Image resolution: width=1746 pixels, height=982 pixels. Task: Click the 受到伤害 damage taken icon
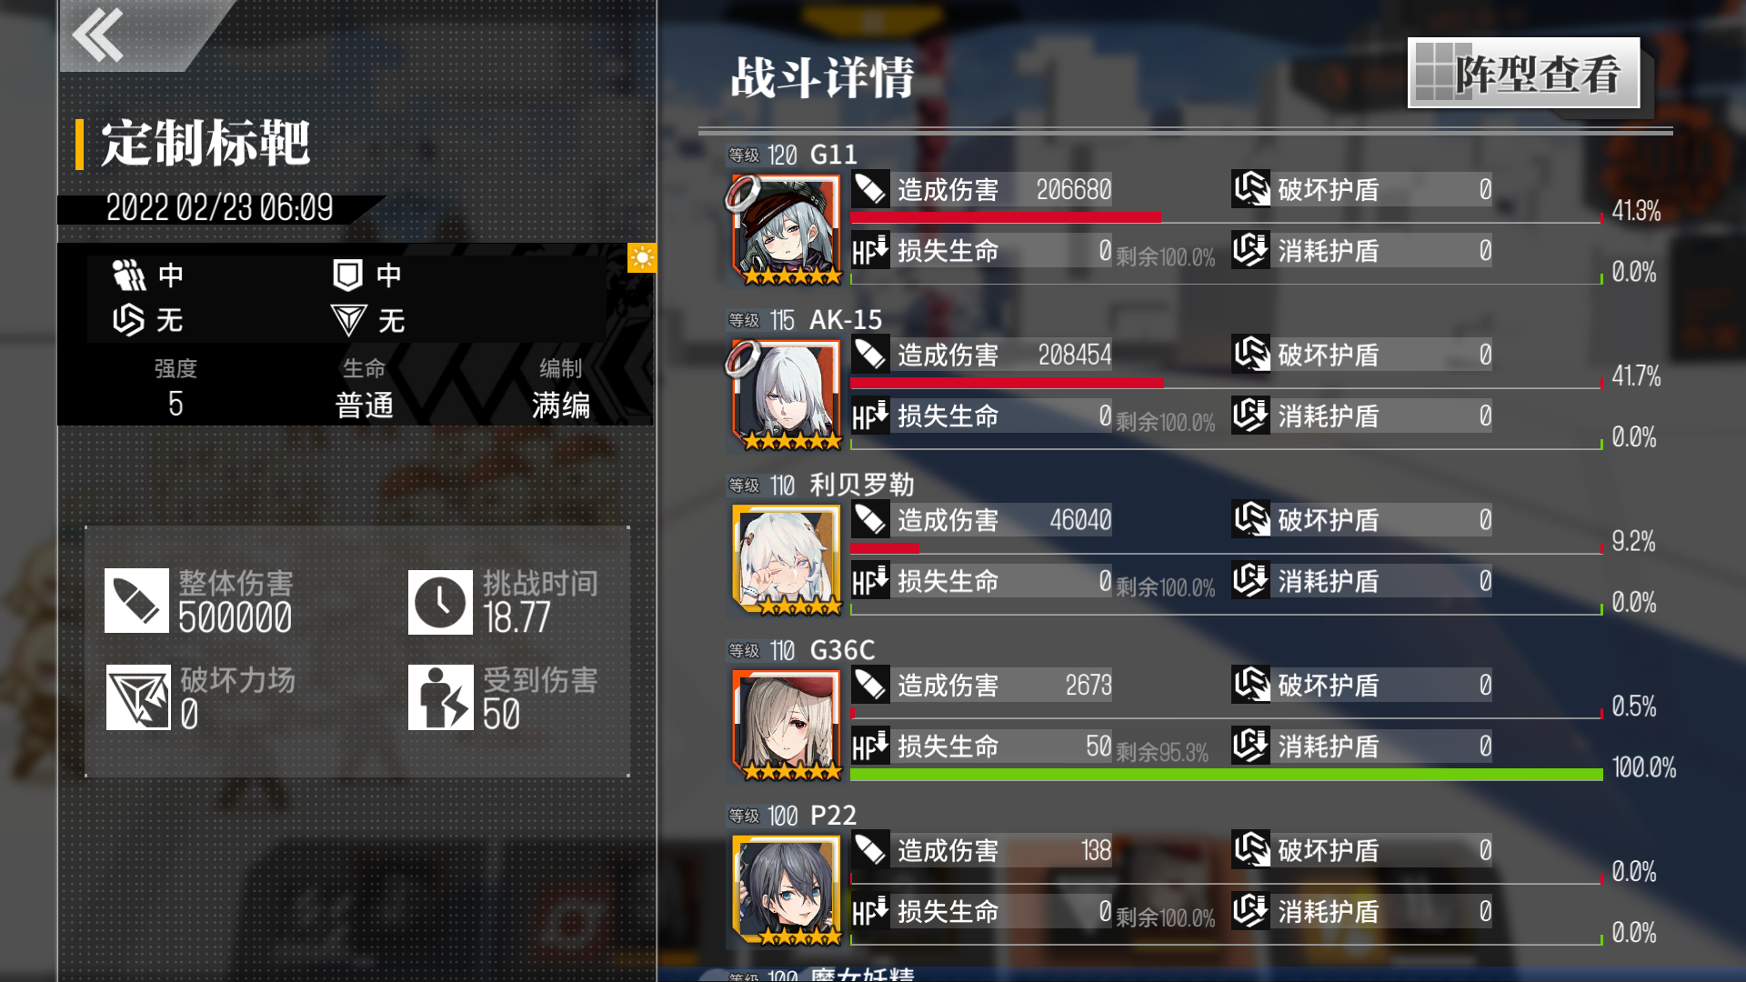tap(440, 697)
